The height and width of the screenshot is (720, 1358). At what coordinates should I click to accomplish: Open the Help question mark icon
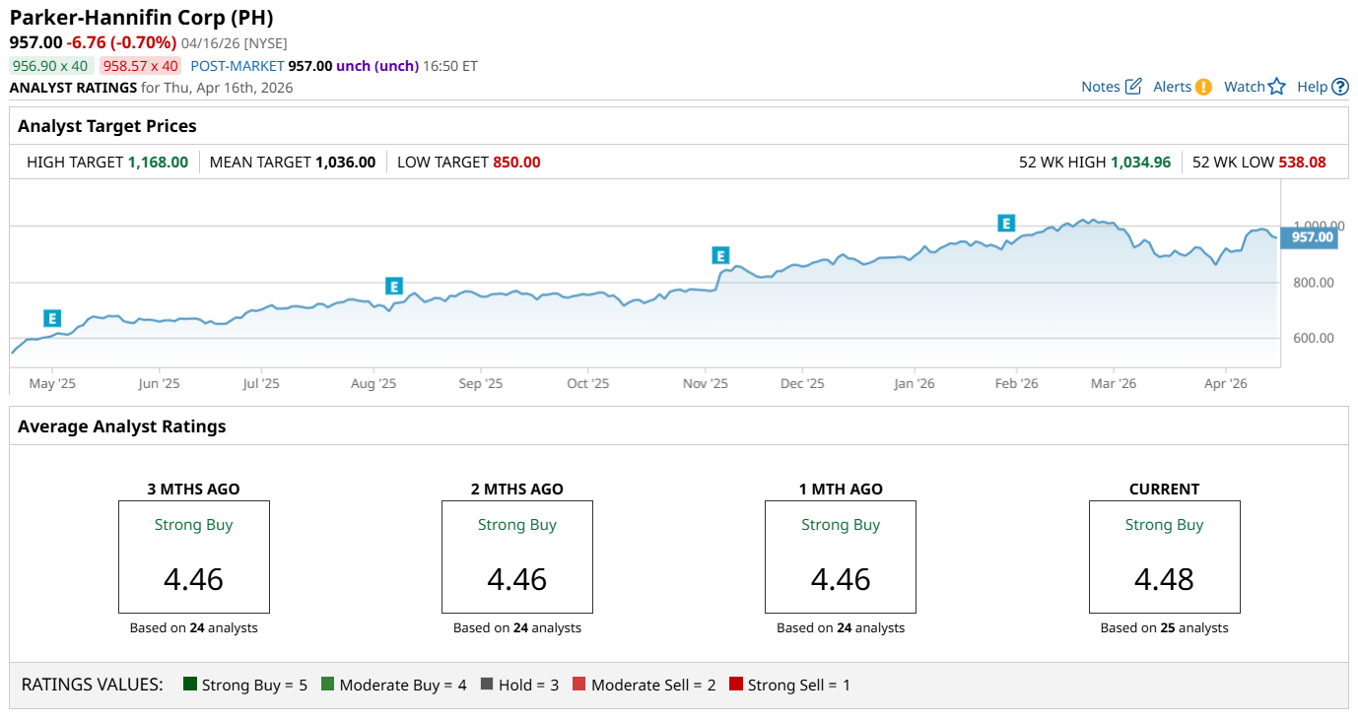1340,87
